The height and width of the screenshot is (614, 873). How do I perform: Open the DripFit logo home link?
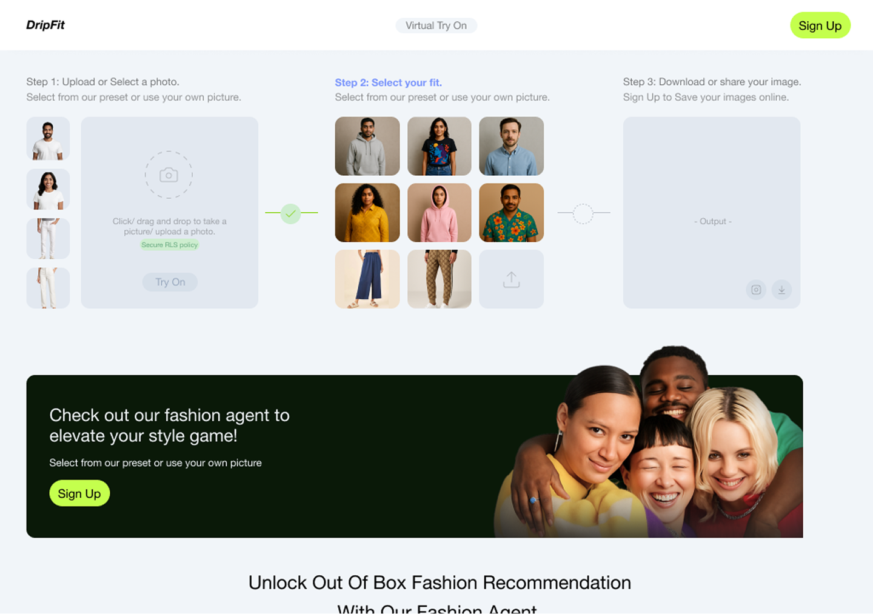tap(45, 25)
